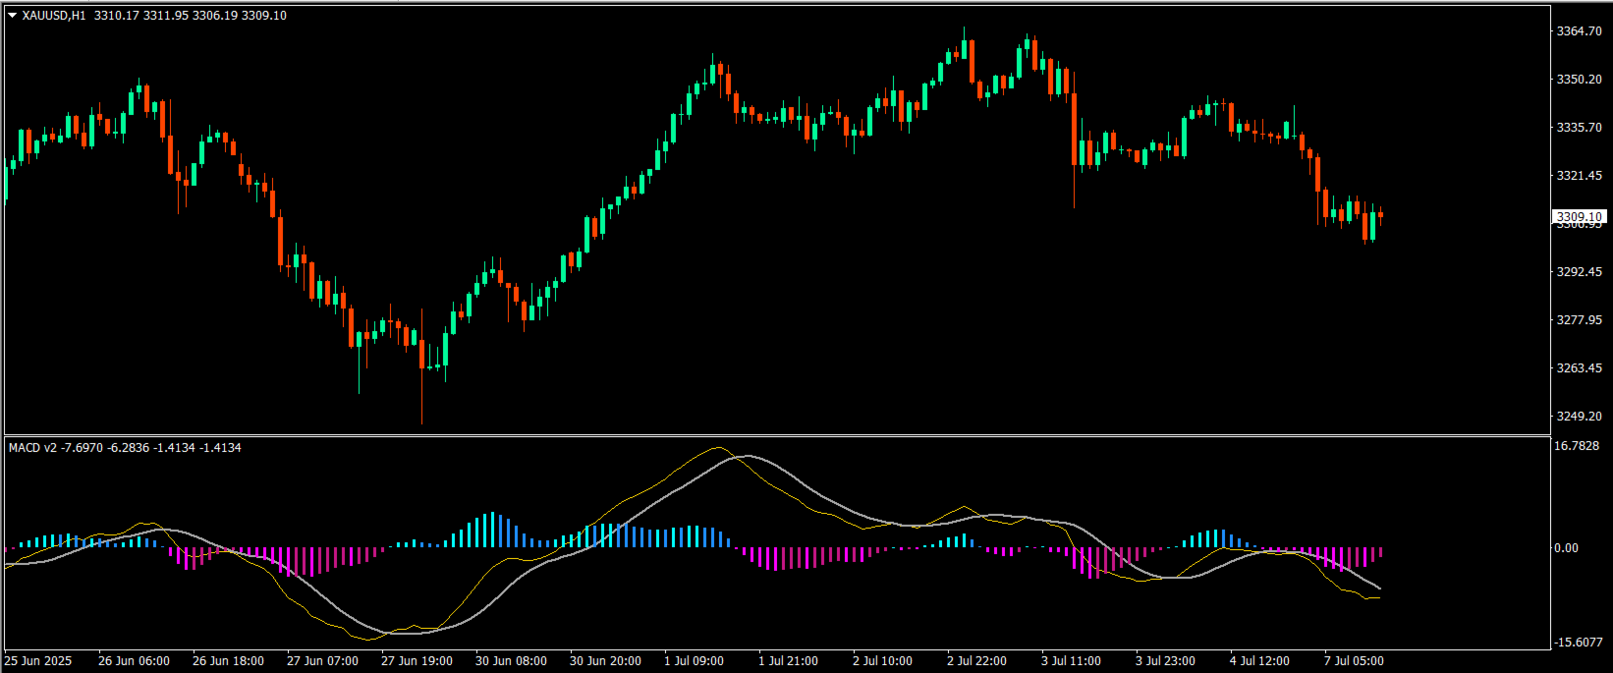Click the 30 Jun 20:00 time label
Viewport: 1613px width, 673px height.
click(605, 661)
